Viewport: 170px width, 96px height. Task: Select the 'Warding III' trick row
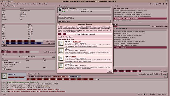tap(28, 61)
